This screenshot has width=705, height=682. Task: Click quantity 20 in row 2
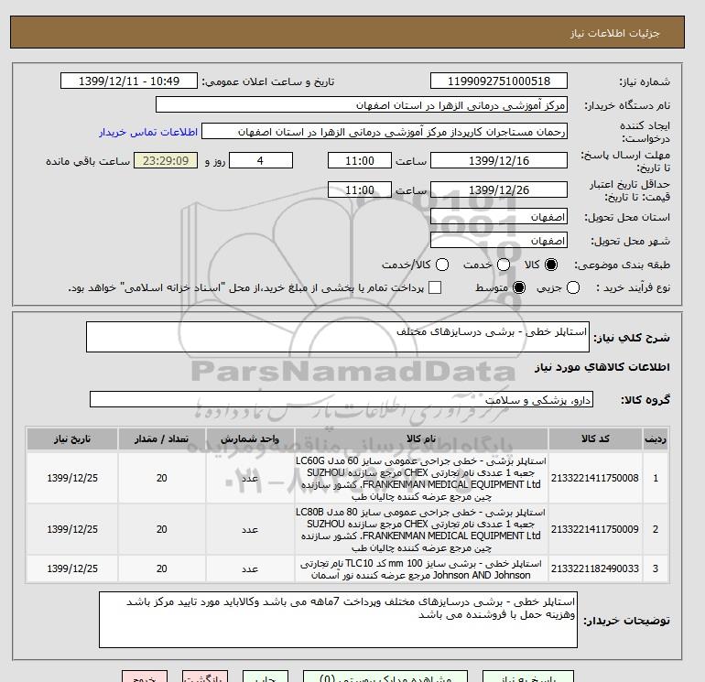click(x=162, y=529)
